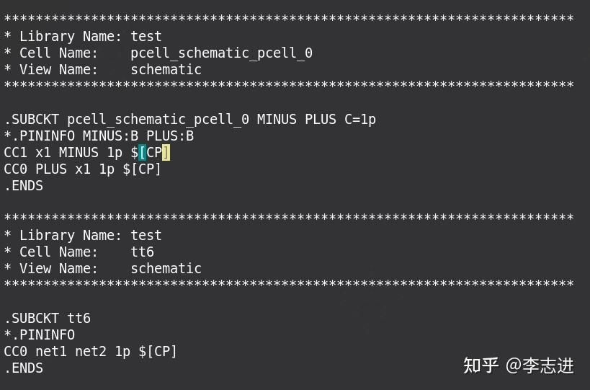Click the highlighted opening bracket on CC1 line

142,152
